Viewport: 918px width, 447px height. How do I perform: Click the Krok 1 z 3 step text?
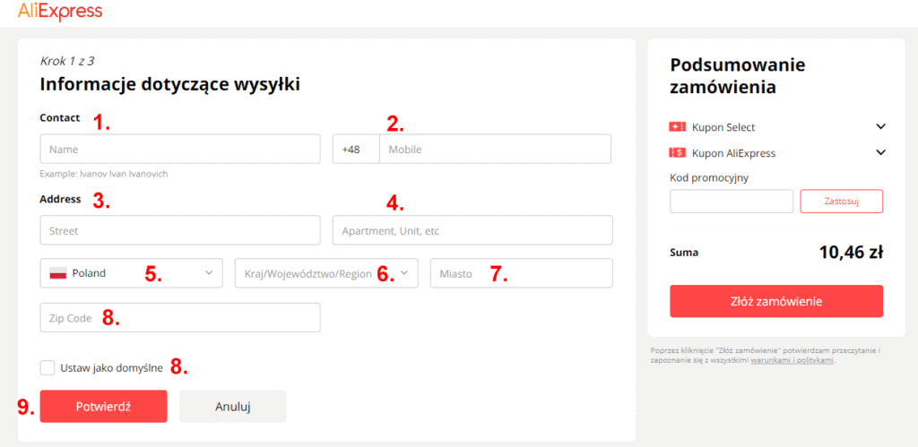coord(66,61)
